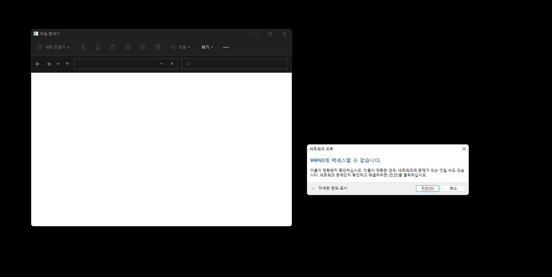Click the File Explorer search box
This screenshot has width=552, height=277.
pos(235,64)
